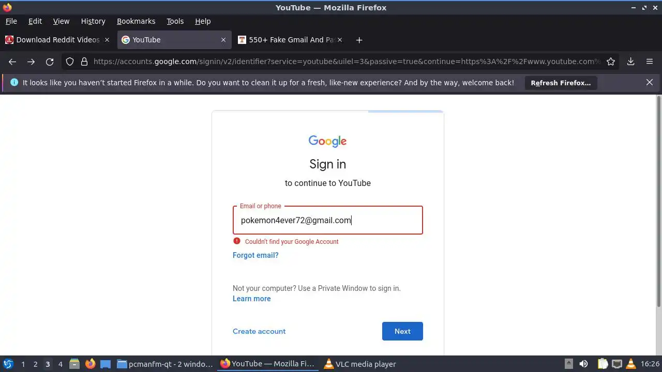This screenshot has width=662, height=372.
Task: Click the Sign in heading
Action: point(328,164)
